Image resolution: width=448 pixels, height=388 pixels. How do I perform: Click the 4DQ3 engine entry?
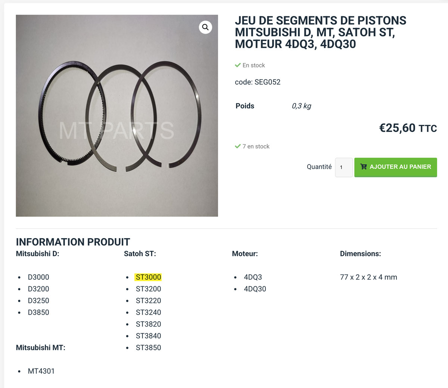(x=253, y=277)
